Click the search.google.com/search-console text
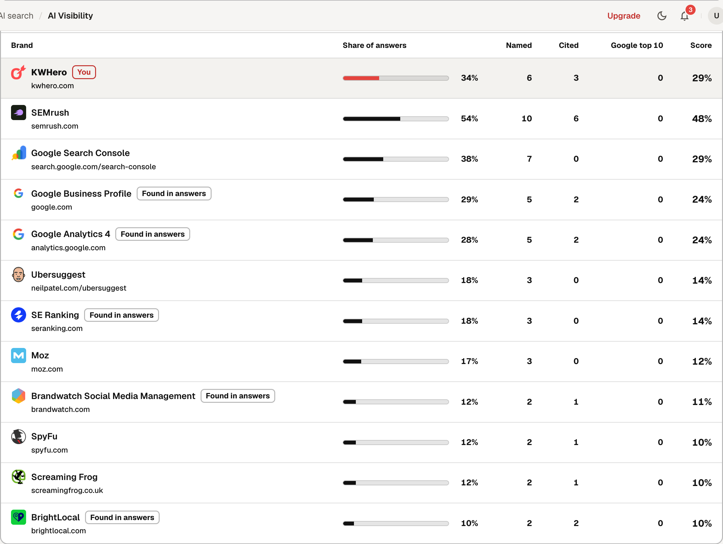The width and height of the screenshot is (723, 544). coord(94,166)
